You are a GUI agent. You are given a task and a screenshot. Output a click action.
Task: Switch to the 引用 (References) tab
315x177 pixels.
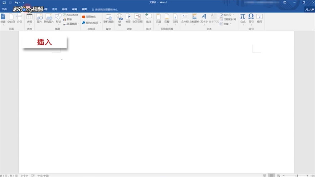(55, 9)
